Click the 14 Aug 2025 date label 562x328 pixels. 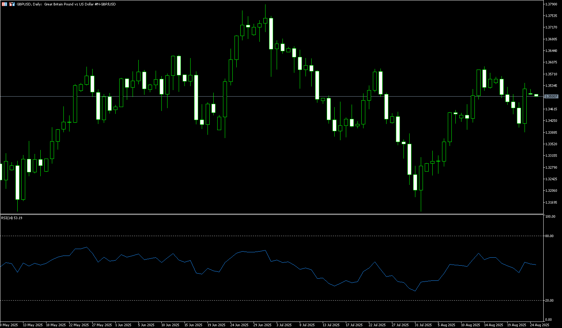pyautogui.click(x=494, y=325)
